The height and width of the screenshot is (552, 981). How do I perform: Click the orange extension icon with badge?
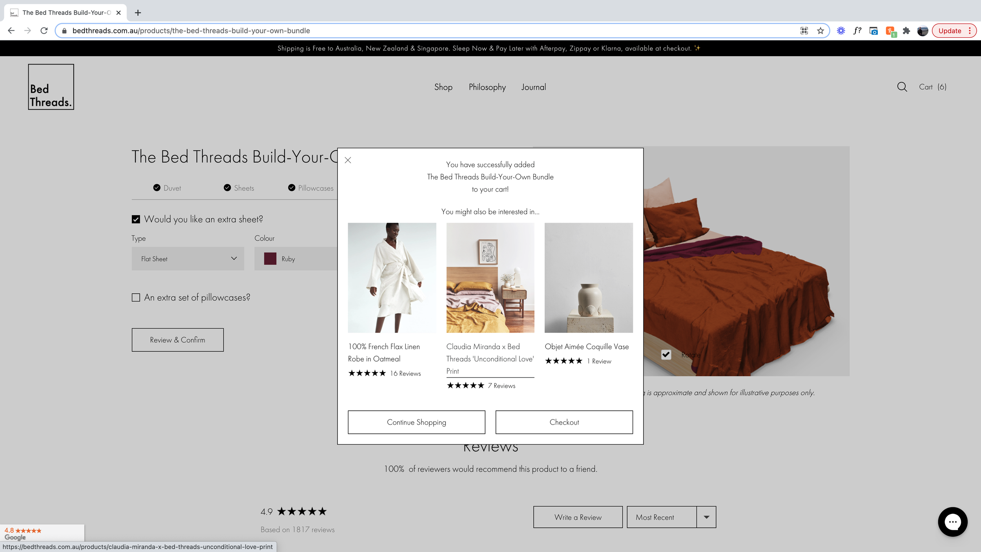coord(890,31)
